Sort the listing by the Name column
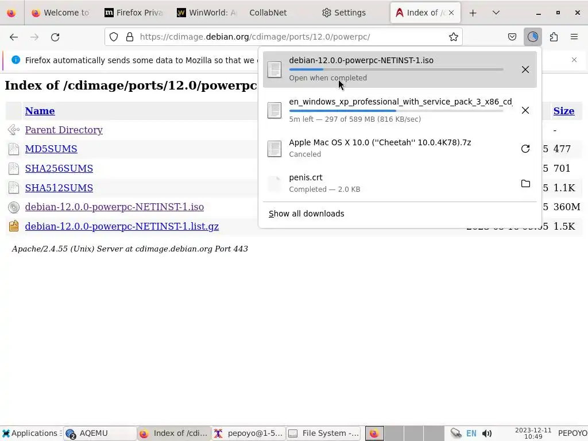Screen dimensions: 588x441 coord(40,111)
